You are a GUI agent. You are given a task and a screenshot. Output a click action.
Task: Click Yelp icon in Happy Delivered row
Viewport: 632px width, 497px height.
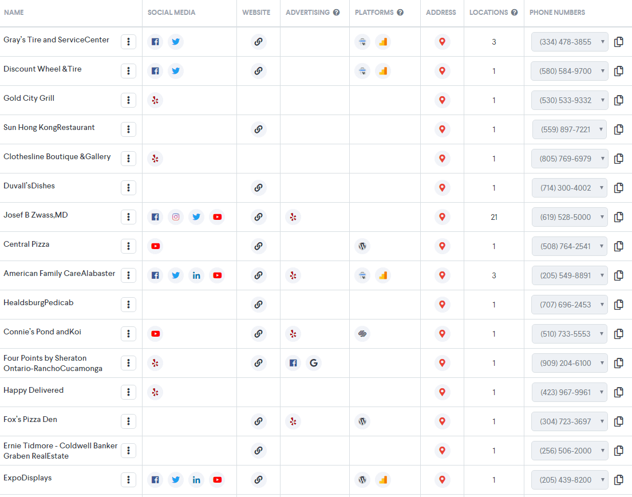(155, 392)
